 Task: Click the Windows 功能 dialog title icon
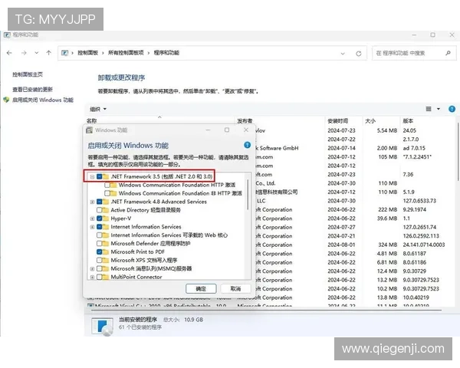click(89, 130)
